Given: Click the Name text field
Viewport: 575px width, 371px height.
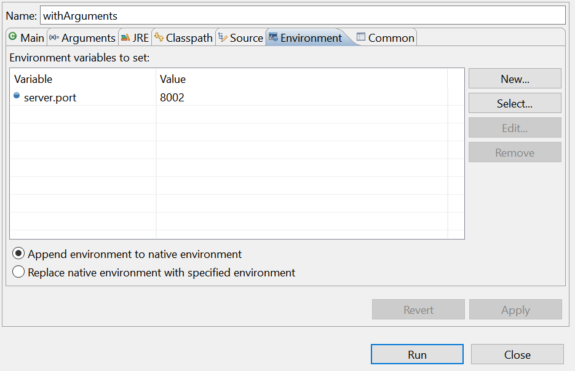Looking at the screenshot, I should tap(303, 16).
